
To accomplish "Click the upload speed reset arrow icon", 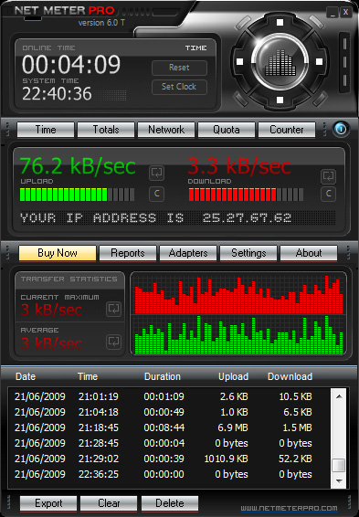I will 156,173.
